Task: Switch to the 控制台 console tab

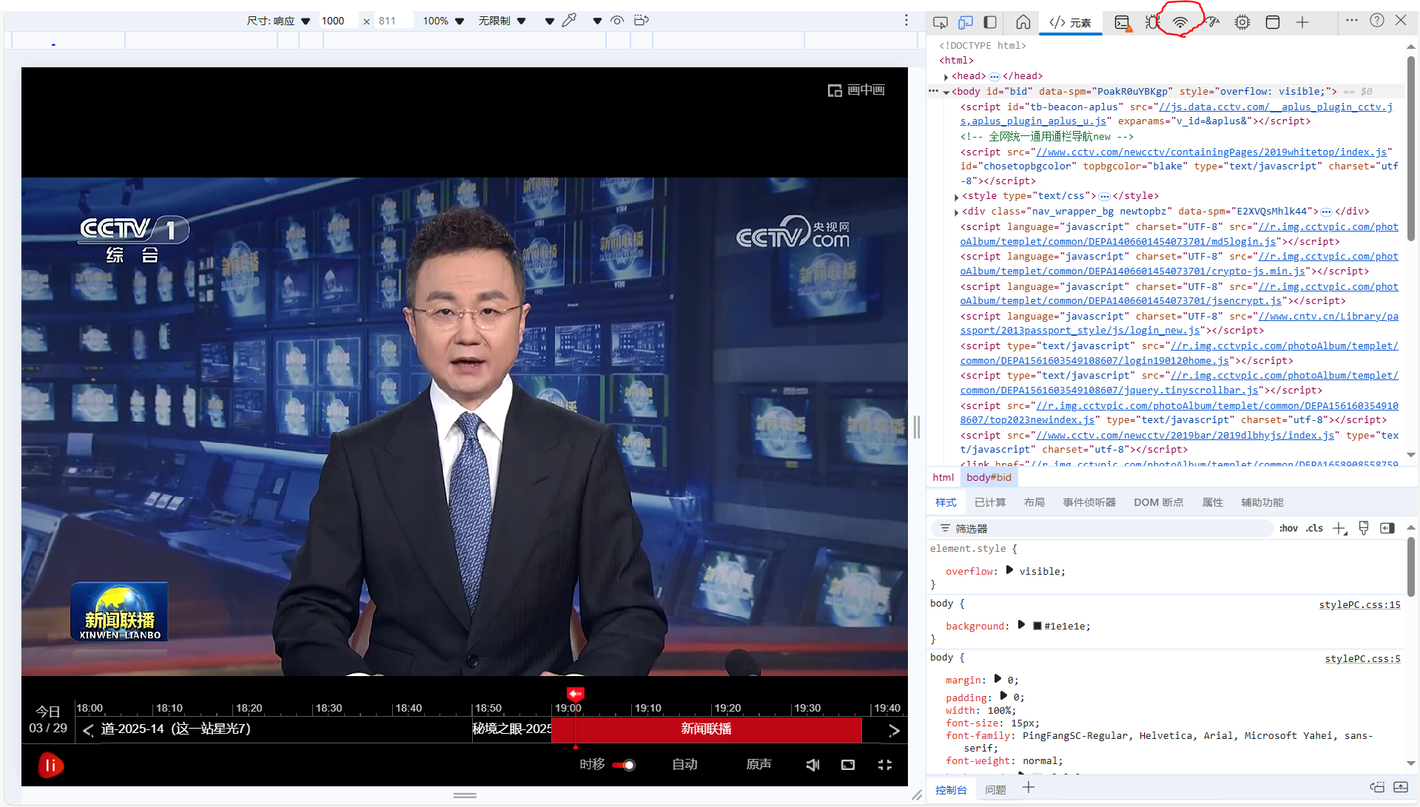Action: (x=952, y=789)
